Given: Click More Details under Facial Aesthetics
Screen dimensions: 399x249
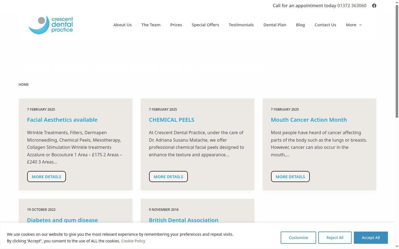Looking at the screenshot, I should click(x=47, y=177).
